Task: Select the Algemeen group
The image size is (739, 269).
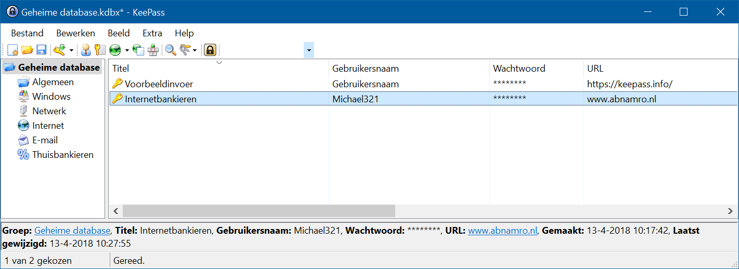Action: pyautogui.click(x=53, y=82)
